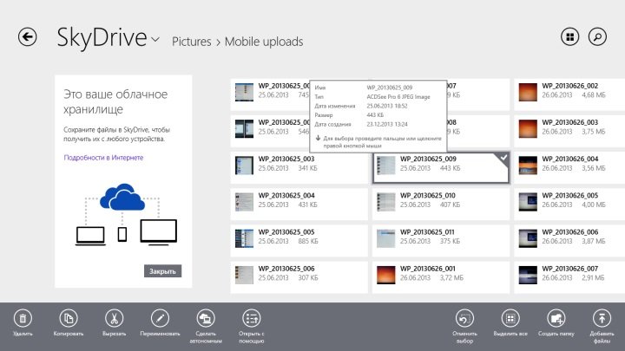Click thumbnail of WP_20130626_004

click(528, 166)
